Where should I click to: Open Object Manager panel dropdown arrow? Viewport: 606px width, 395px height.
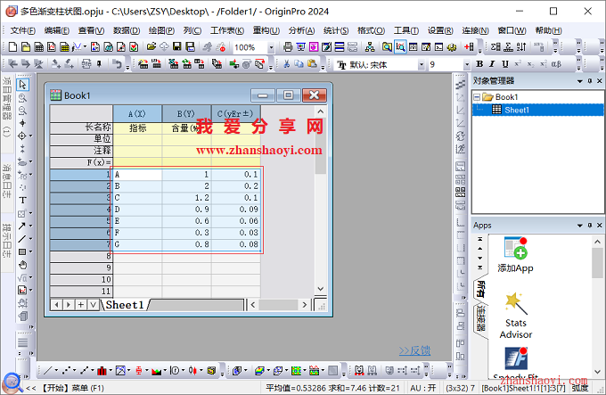[580, 81]
